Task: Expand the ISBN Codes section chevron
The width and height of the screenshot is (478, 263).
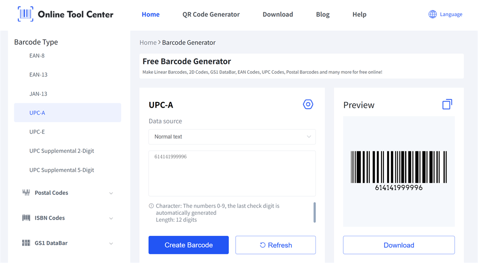Action: click(x=111, y=218)
